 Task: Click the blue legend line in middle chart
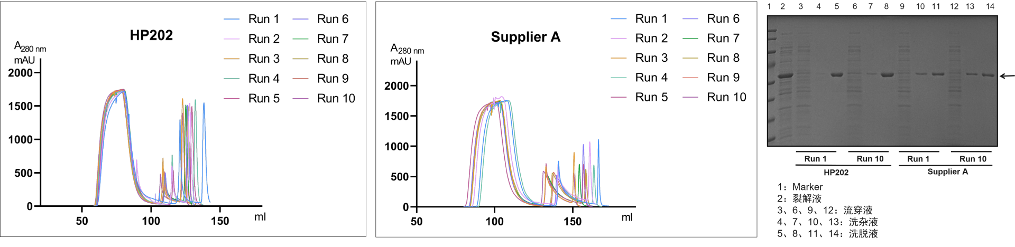pyautogui.click(x=619, y=18)
